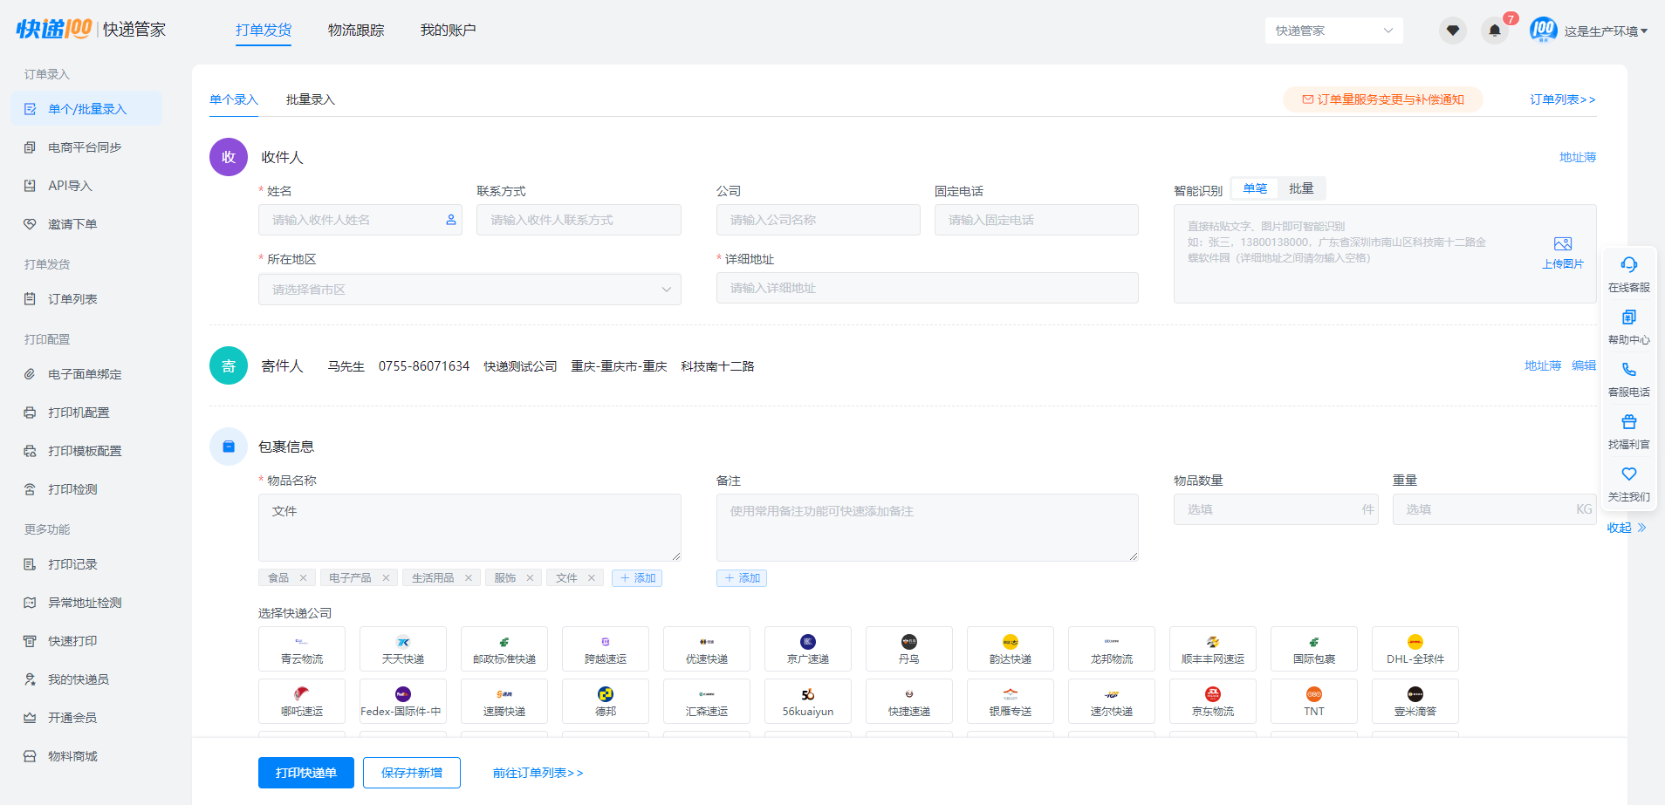Screen dimensions: 1665x805
Task: Select 丹鸟 courier
Action: pos(909,649)
